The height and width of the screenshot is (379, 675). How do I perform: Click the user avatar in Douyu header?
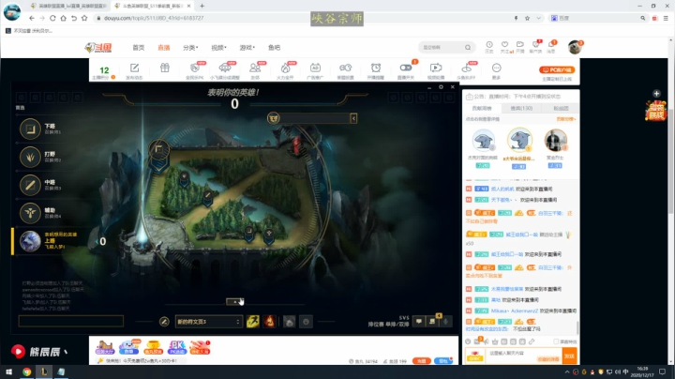pyautogui.click(x=575, y=47)
